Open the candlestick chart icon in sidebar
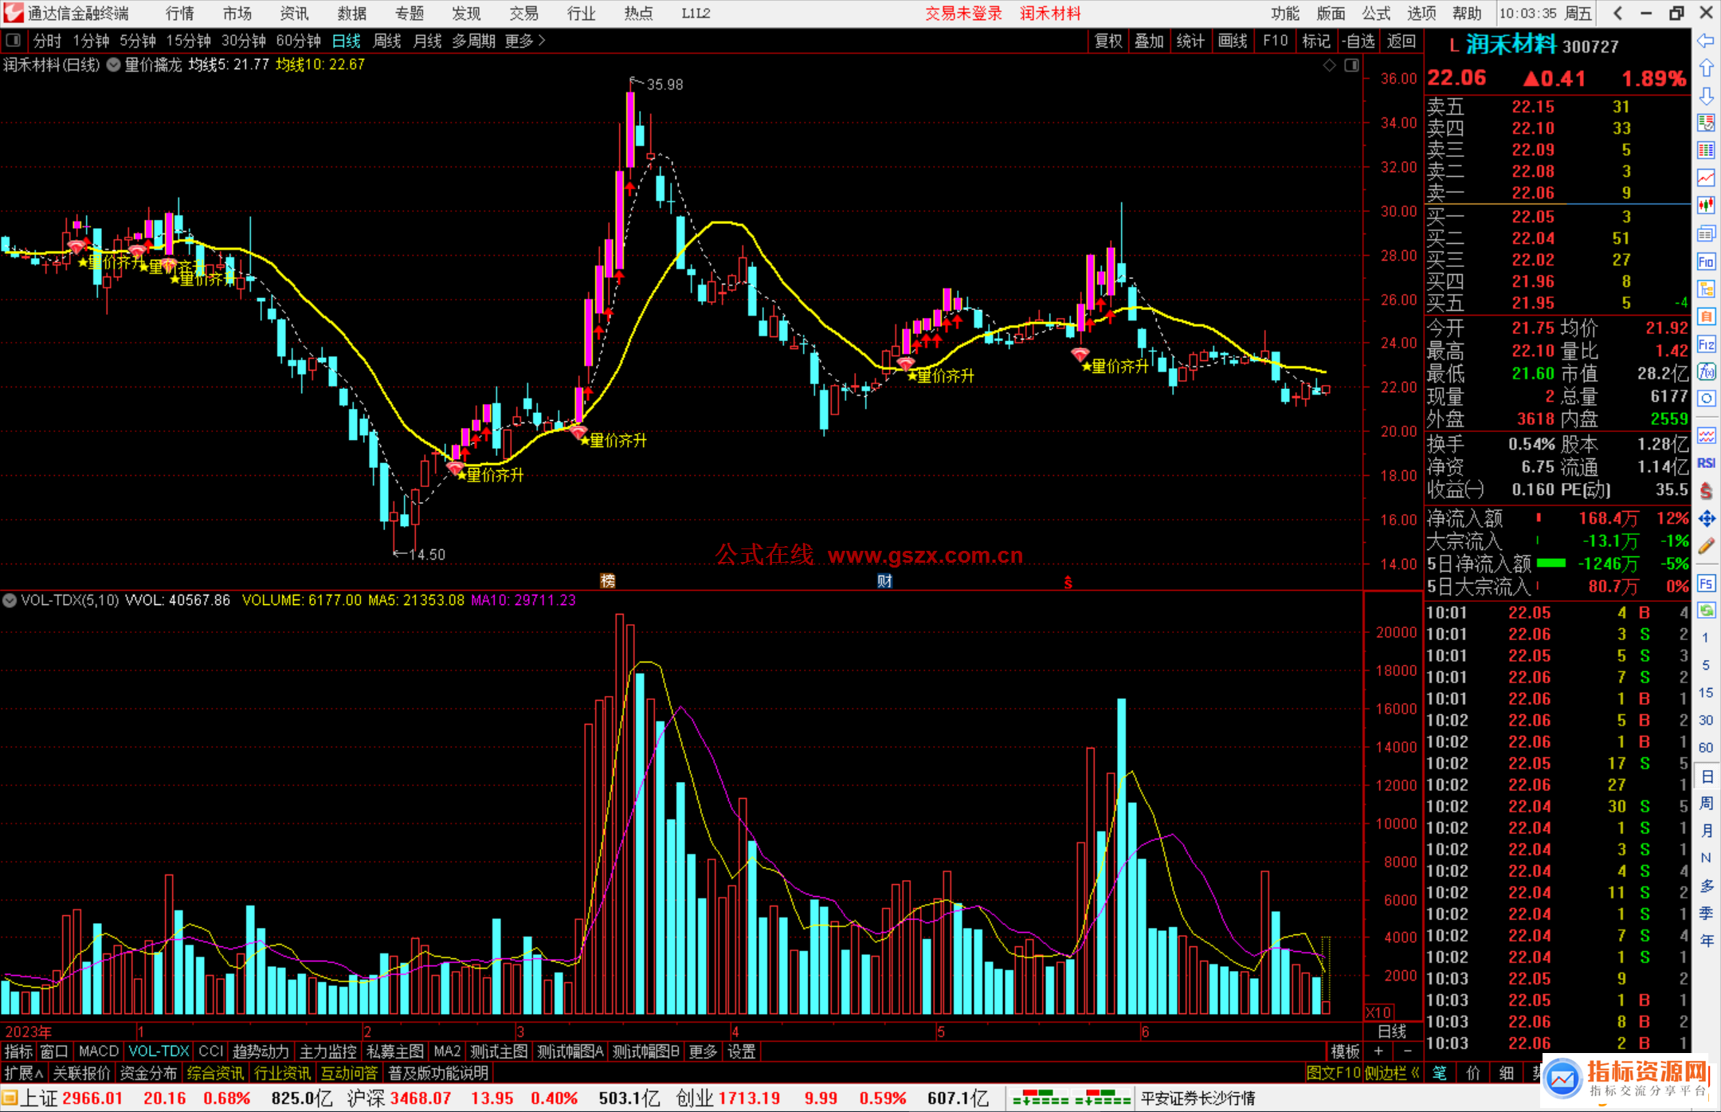The height and width of the screenshot is (1112, 1721). 1706,206
